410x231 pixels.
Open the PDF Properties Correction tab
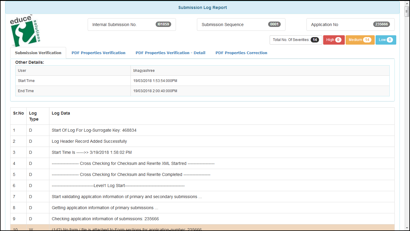pyautogui.click(x=241, y=53)
